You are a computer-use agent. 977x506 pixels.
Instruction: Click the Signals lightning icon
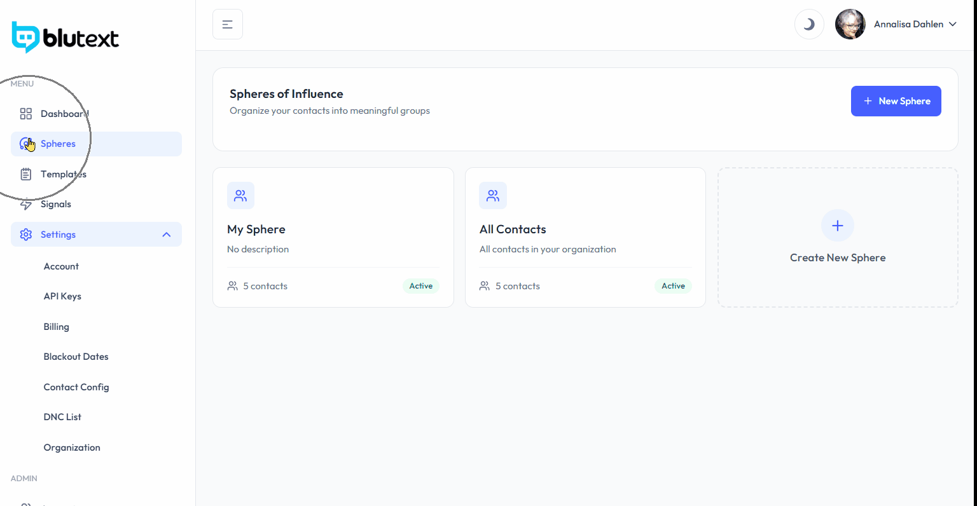(x=26, y=205)
